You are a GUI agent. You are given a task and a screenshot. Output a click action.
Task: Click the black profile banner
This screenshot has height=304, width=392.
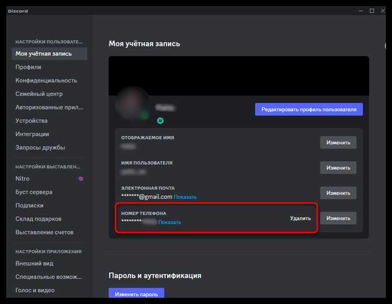[239, 76]
